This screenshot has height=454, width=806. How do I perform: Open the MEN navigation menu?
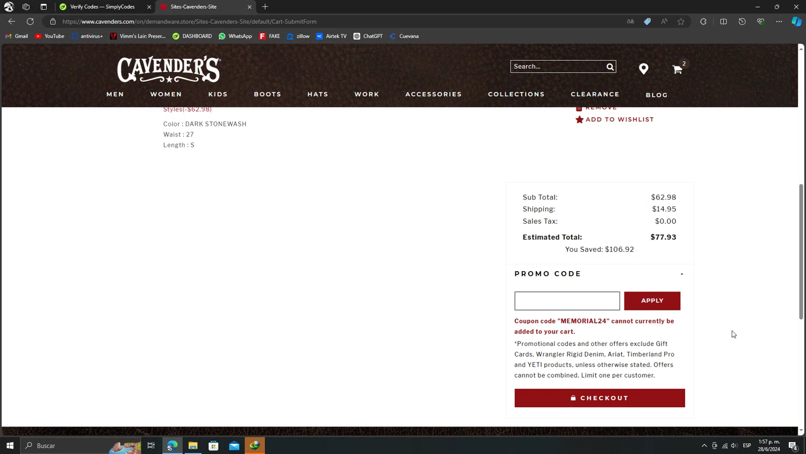click(x=115, y=94)
